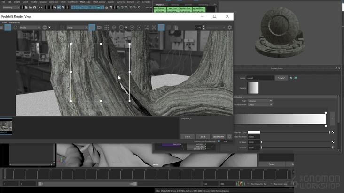Adjust zoom with the 175 % stepper arrows
This screenshot has width=344, height=193.
point(203,27)
